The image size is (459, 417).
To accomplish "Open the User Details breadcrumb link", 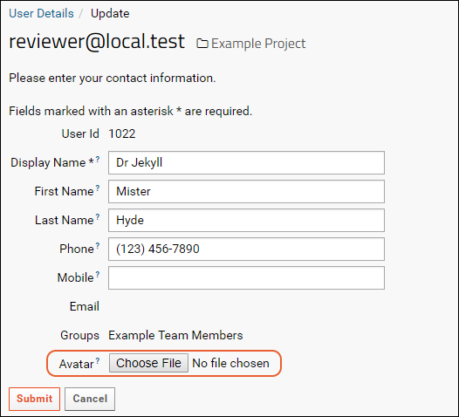I will tap(41, 13).
